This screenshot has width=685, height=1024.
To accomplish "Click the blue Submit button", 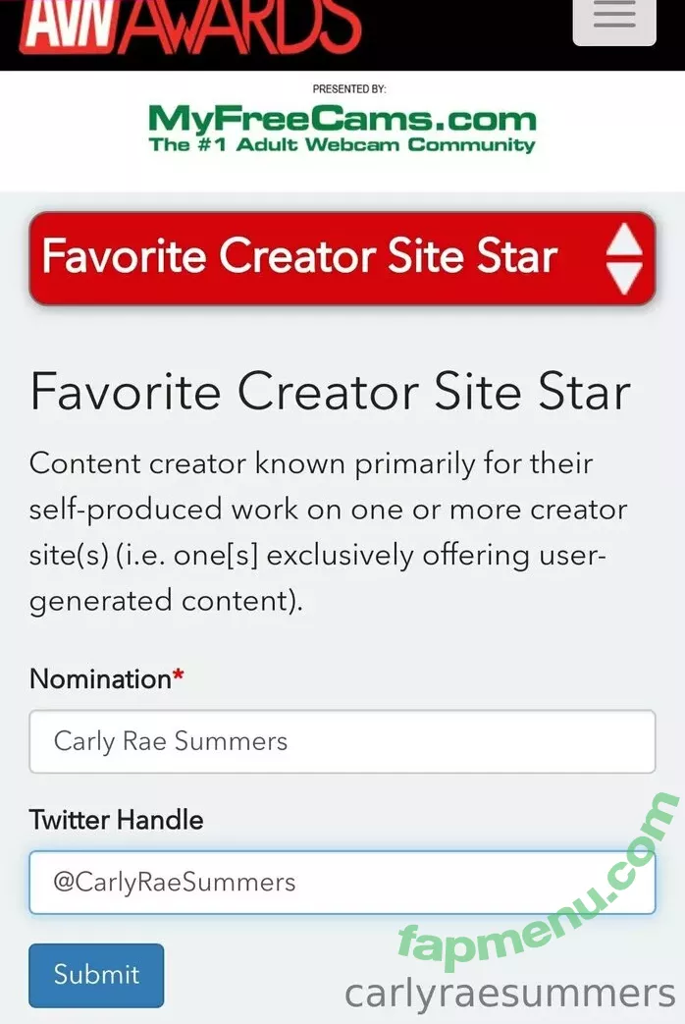I will (x=96, y=975).
